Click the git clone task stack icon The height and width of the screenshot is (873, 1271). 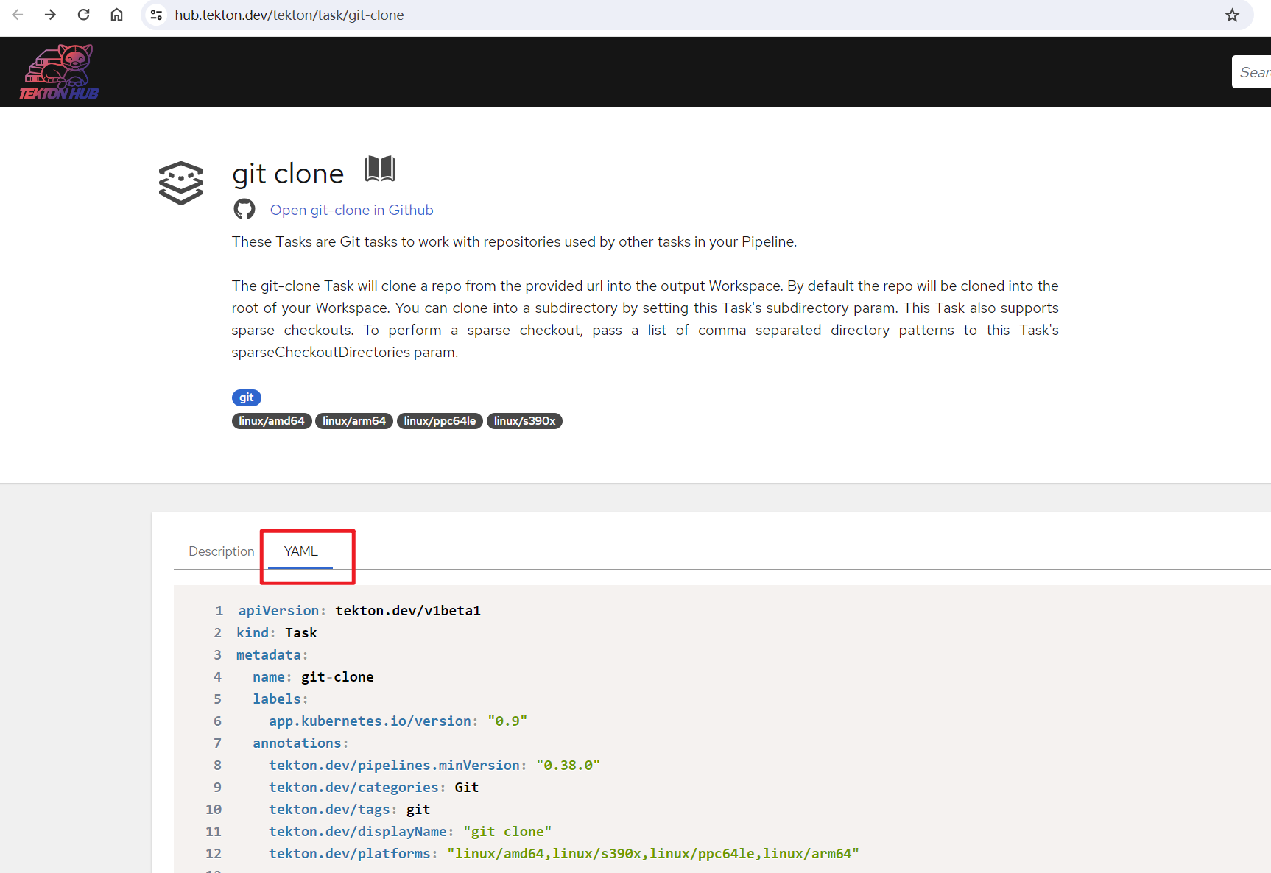[181, 183]
